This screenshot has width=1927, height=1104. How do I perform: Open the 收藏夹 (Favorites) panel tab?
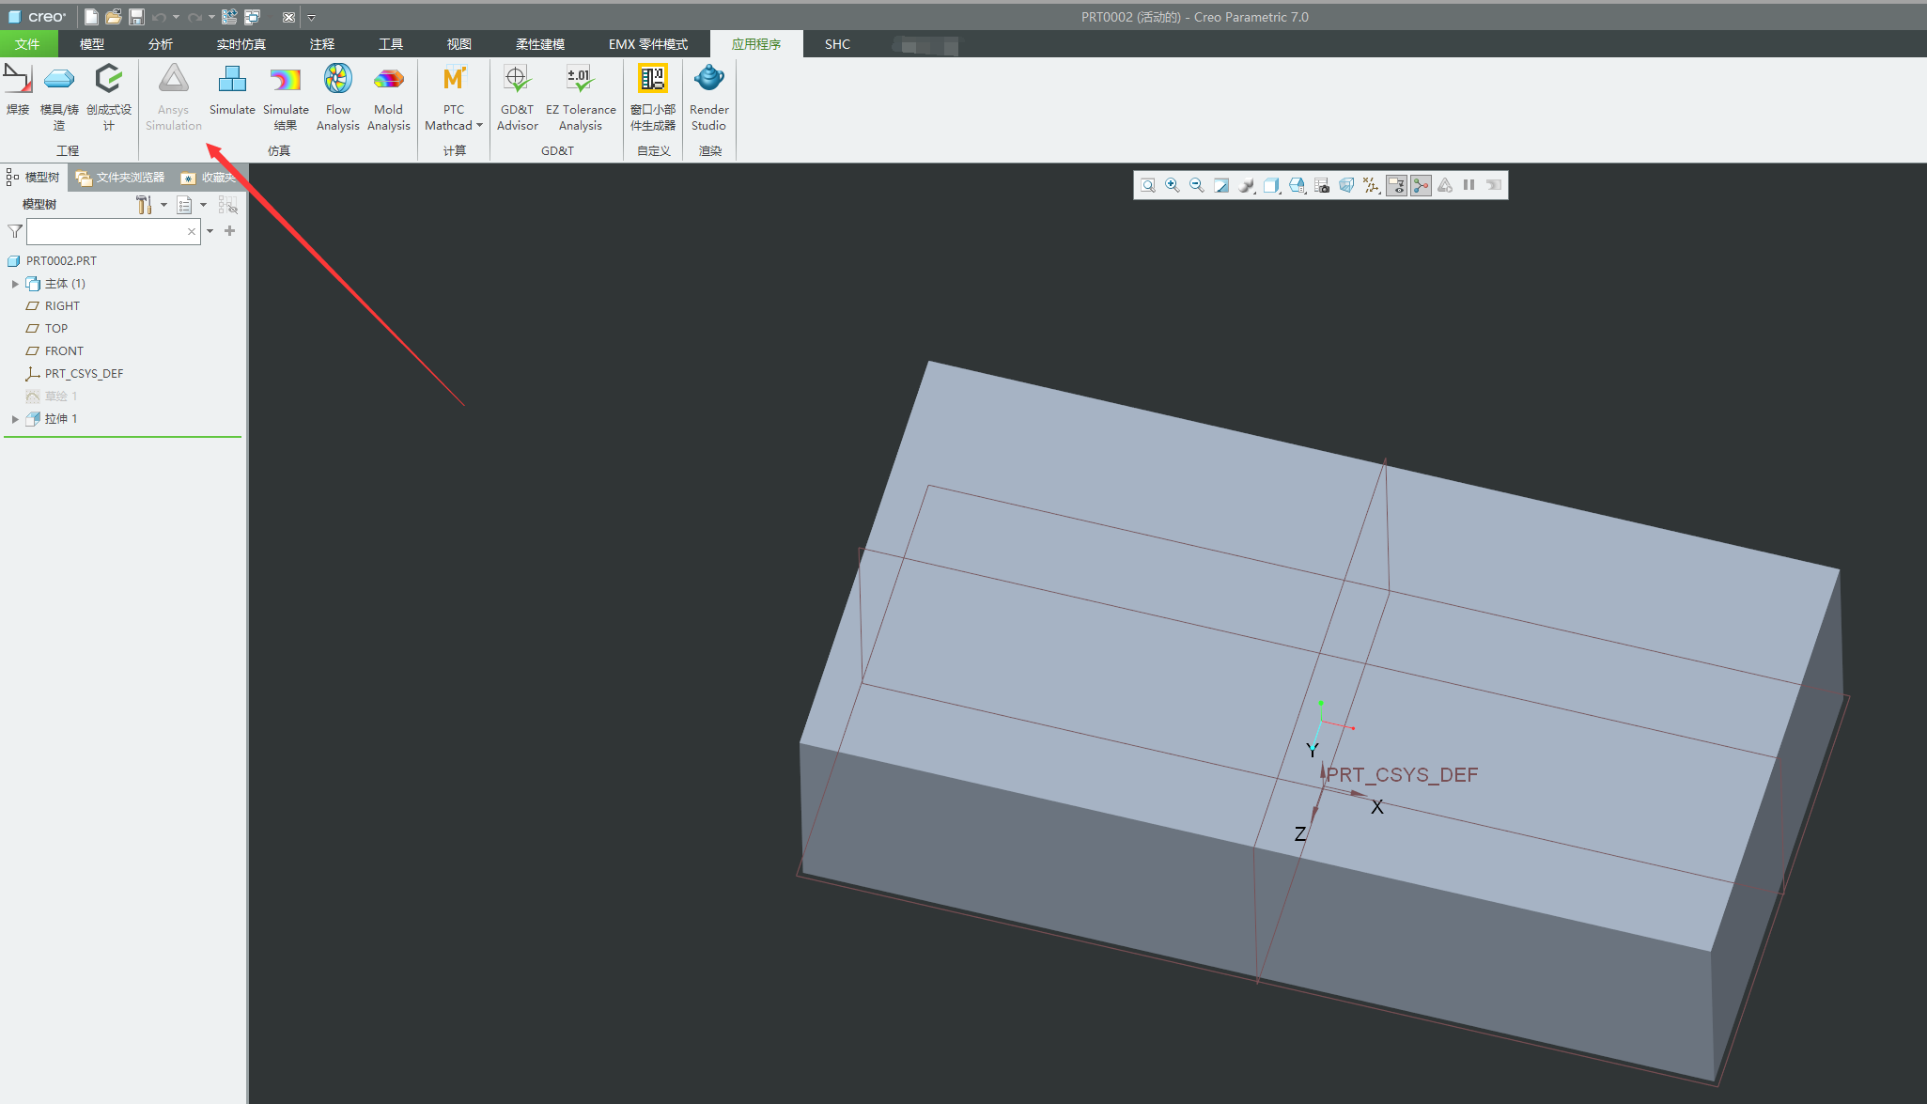(x=209, y=178)
